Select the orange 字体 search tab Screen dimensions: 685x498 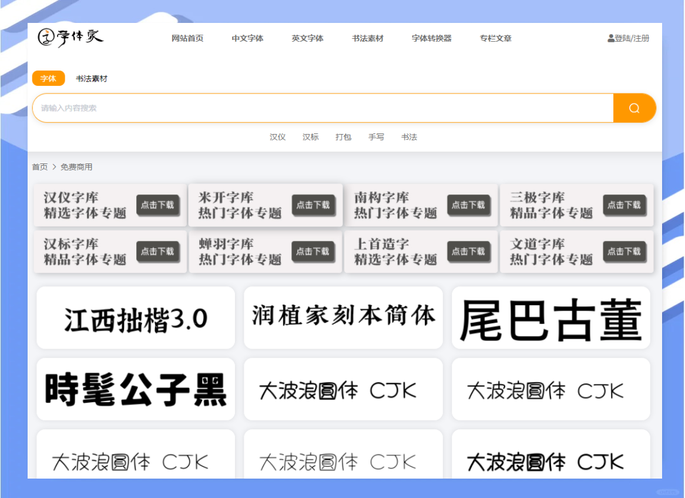pos(48,78)
